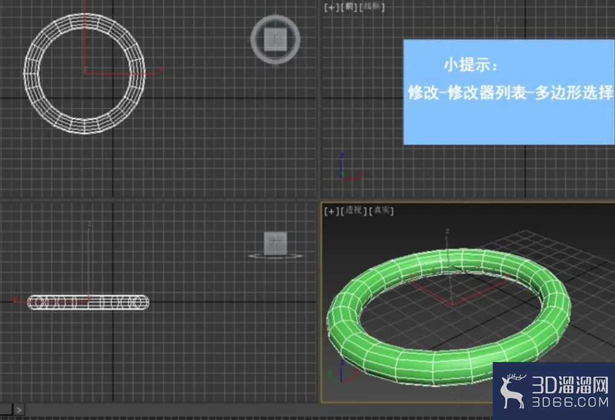The width and height of the screenshot is (615, 420).
Task: Click the 前 view label in top-right viewport
Action: coord(349,7)
